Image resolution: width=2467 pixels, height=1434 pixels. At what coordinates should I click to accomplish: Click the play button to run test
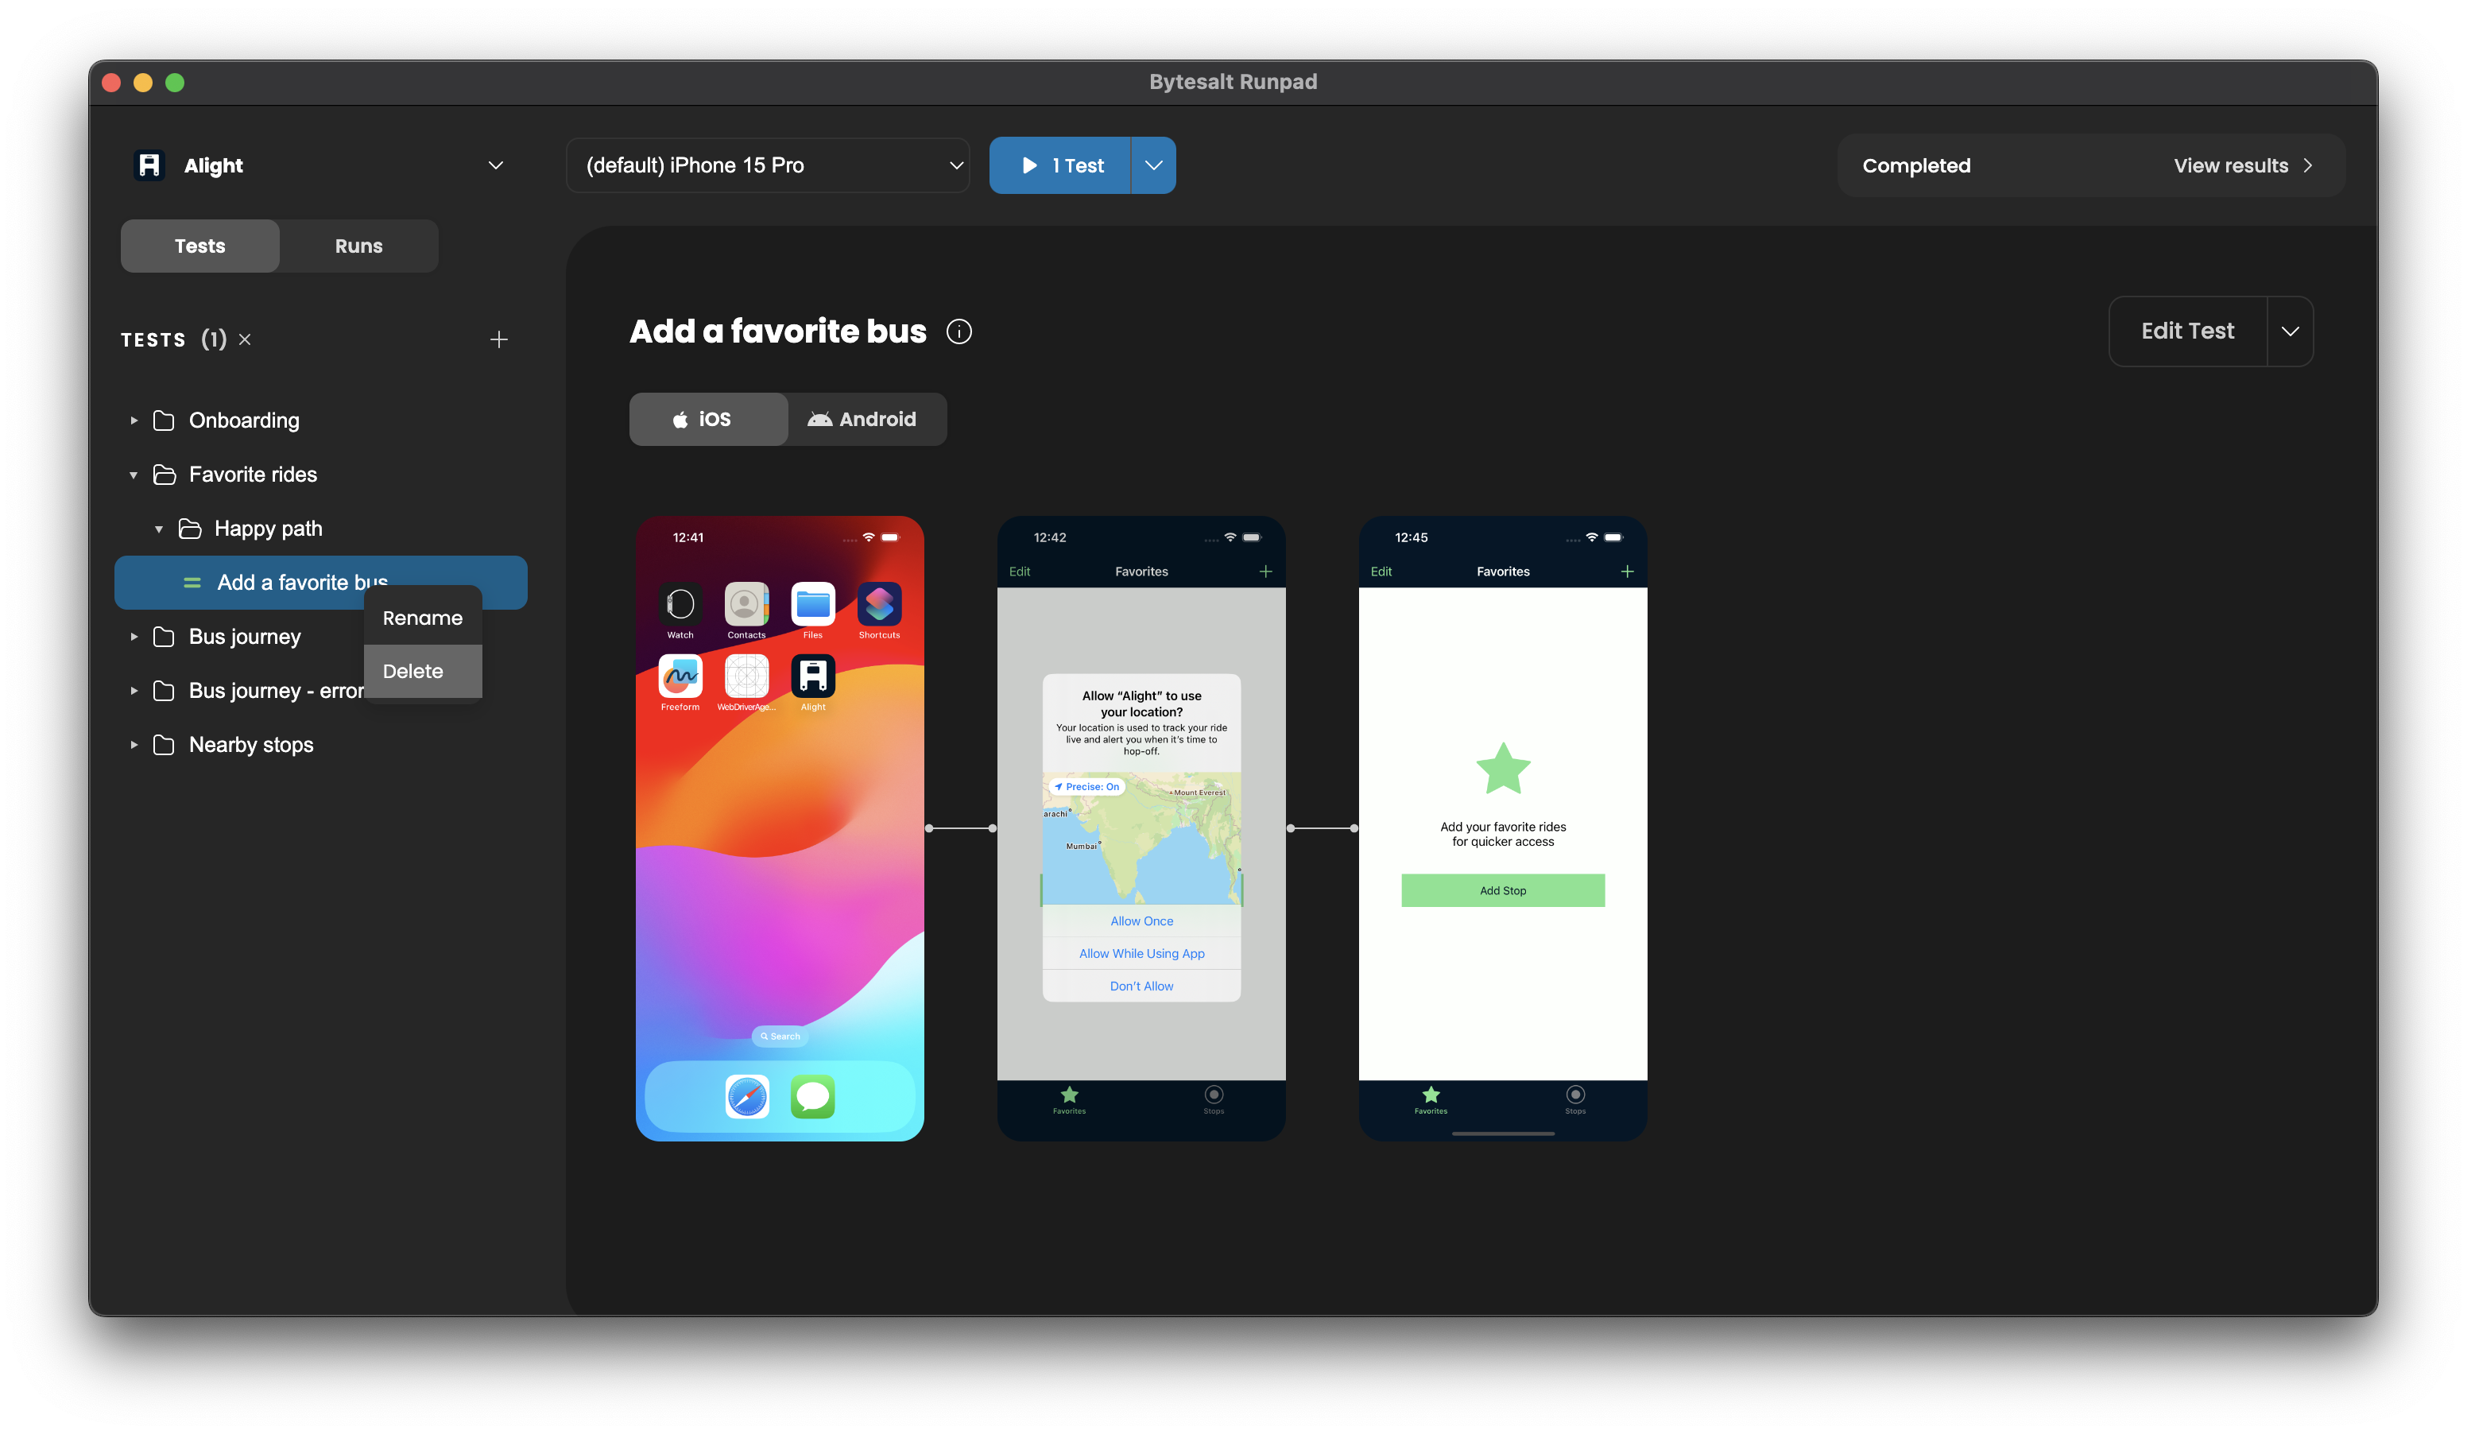pos(1059,165)
